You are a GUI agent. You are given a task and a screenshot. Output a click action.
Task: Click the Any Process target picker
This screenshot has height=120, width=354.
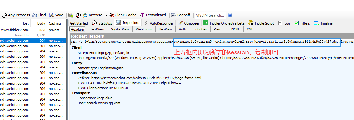point(16,15)
